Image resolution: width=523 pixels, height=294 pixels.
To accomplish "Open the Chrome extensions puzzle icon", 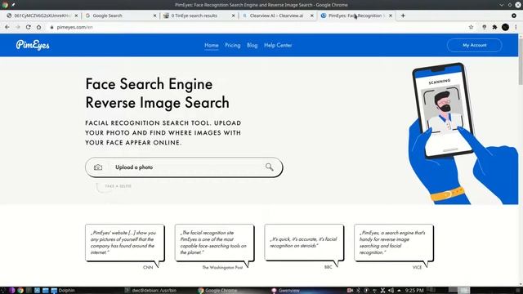I will pyautogui.click(x=494, y=27).
